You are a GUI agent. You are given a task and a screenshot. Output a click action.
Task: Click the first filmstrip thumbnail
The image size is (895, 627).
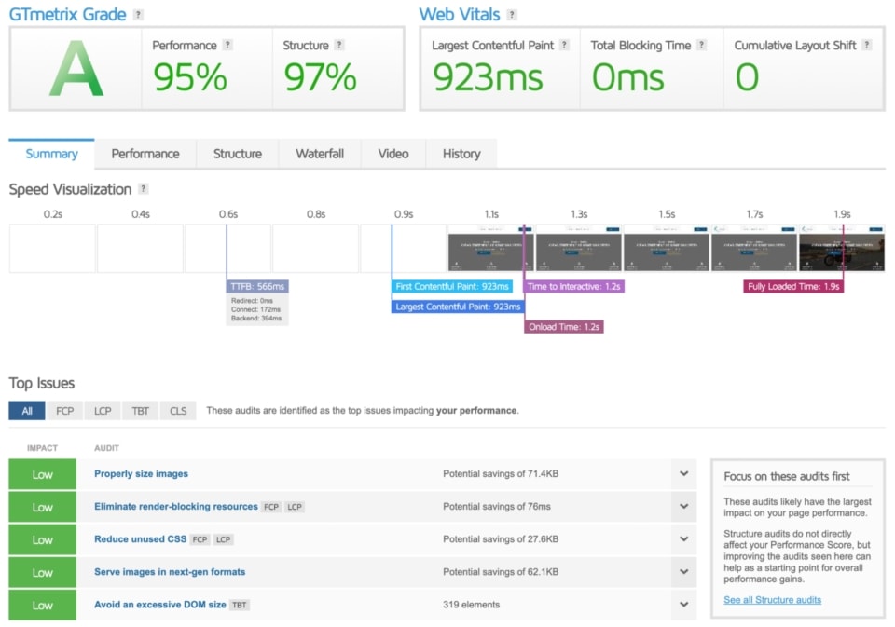(x=491, y=246)
